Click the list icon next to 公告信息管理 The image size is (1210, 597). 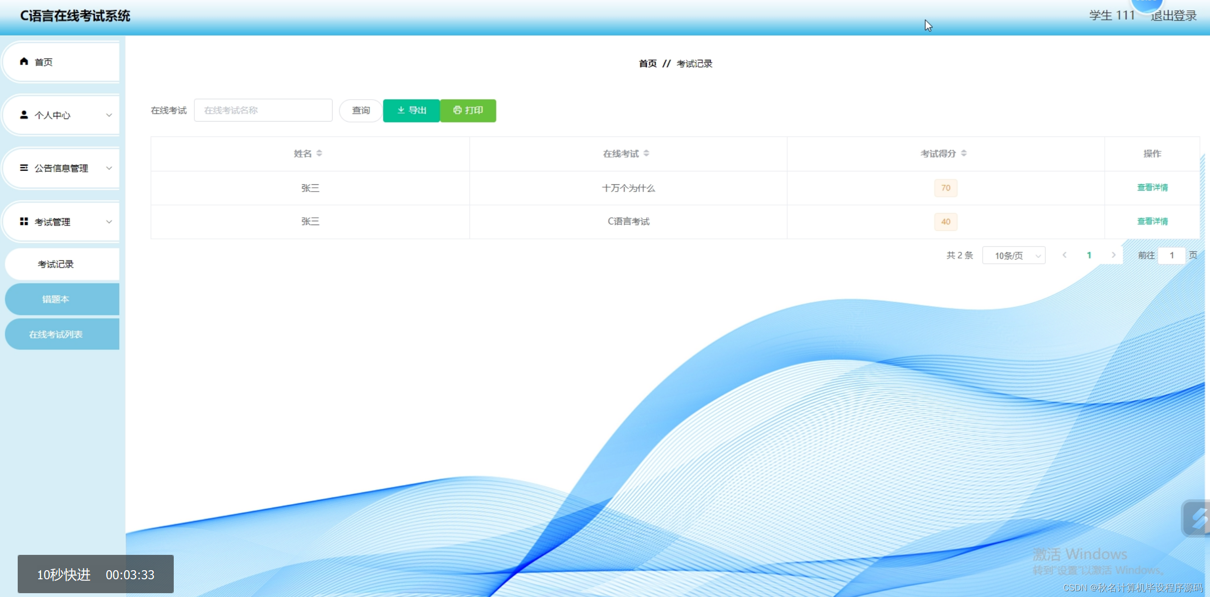coord(23,168)
